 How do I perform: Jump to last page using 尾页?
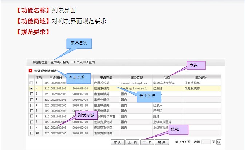[162, 142]
